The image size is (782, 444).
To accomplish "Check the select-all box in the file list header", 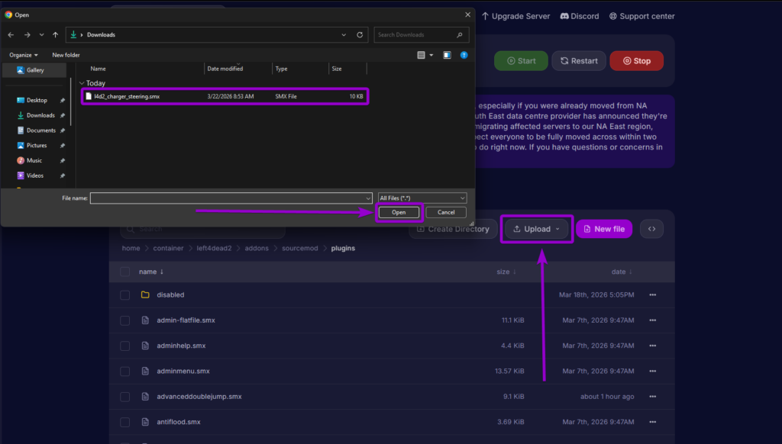I will click(124, 271).
